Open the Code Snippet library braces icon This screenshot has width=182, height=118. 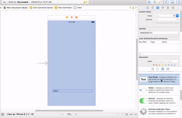pyautogui.click(x=158, y=69)
